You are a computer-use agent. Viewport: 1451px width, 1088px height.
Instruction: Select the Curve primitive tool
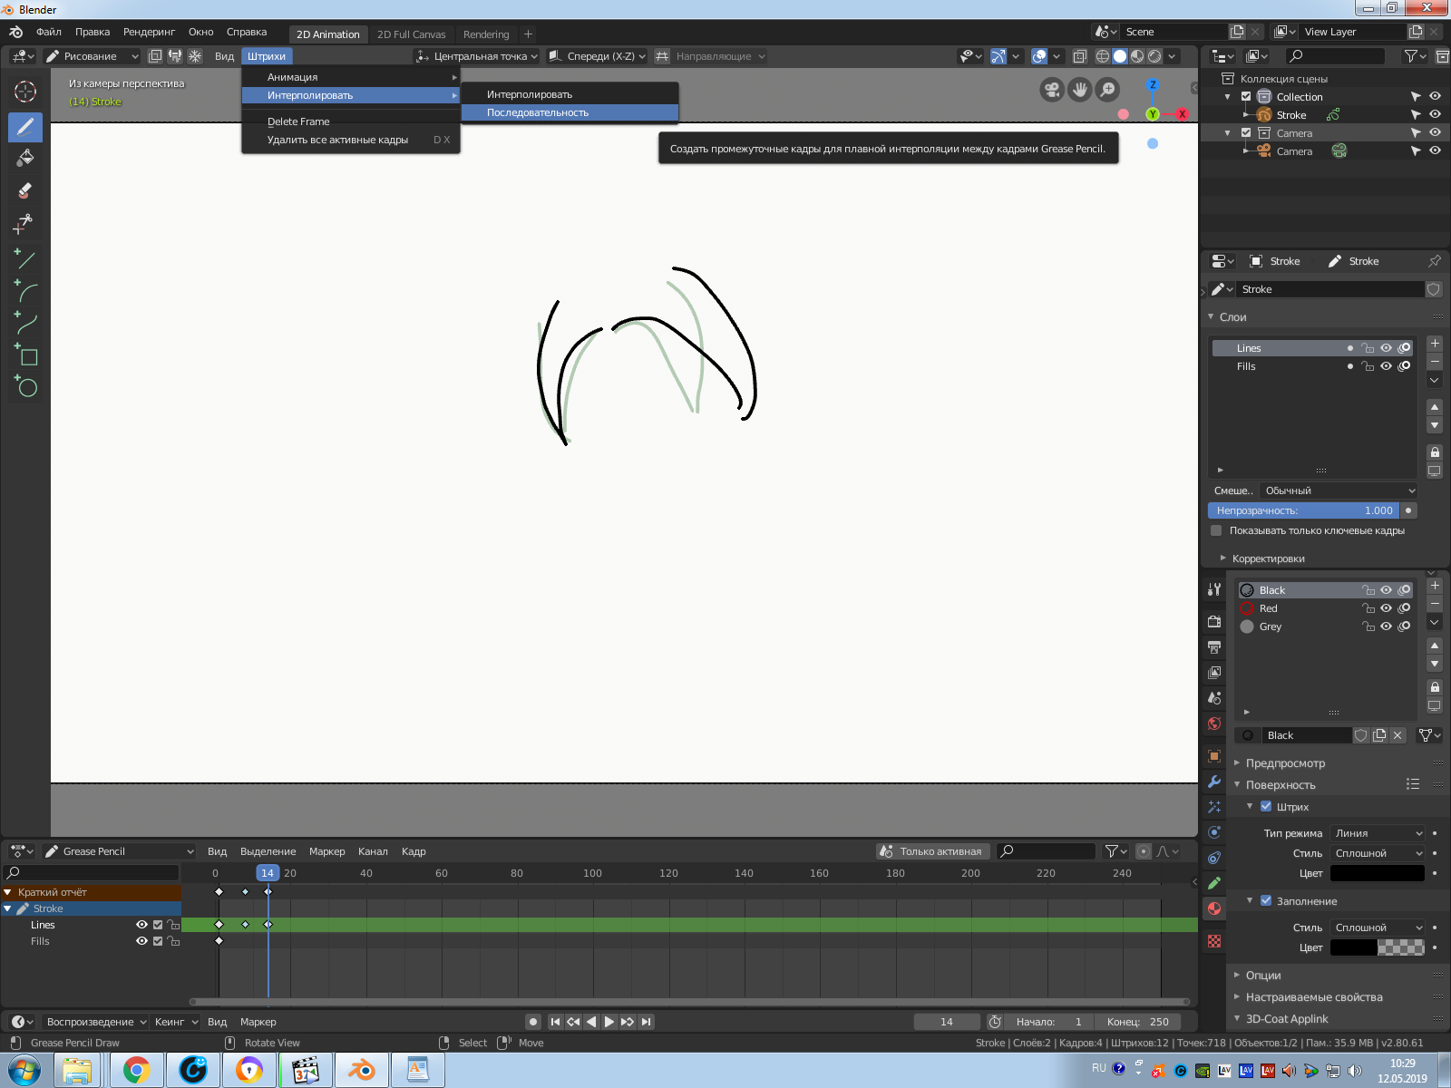(25, 324)
